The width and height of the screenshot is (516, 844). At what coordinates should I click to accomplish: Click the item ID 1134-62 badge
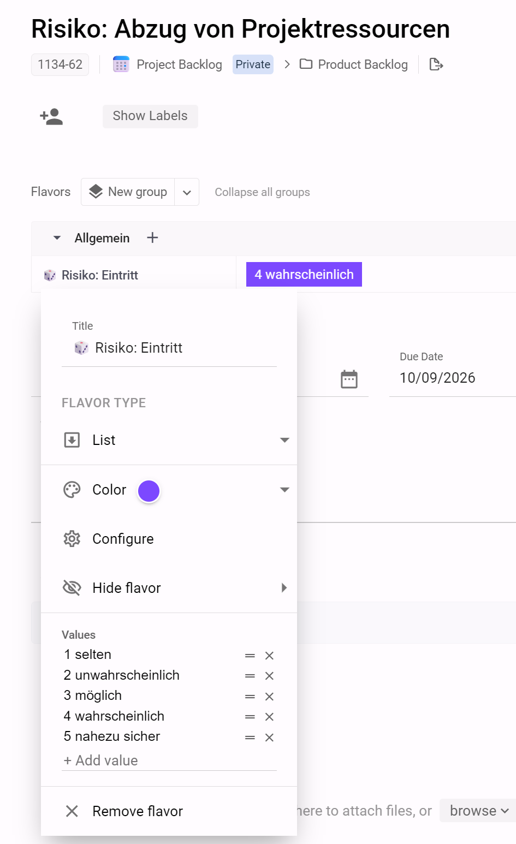60,64
